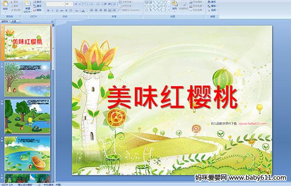This screenshot has width=291, height=186.
Task: Click the Convert to SmartArt button
Action: pyautogui.click(x=130, y=10)
